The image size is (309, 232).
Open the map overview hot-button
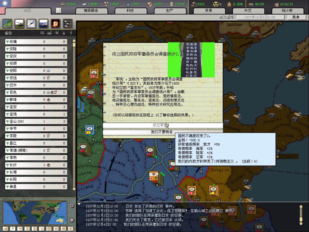(x=8, y=24)
